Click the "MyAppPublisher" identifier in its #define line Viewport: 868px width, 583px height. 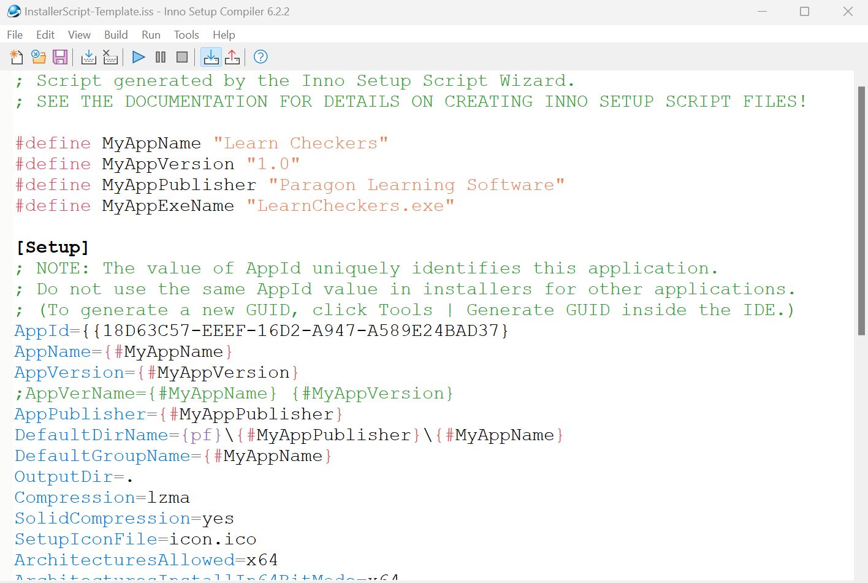point(179,185)
